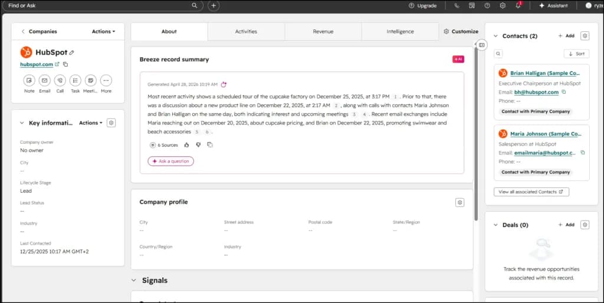Open the notifications bell

[x=518, y=5]
